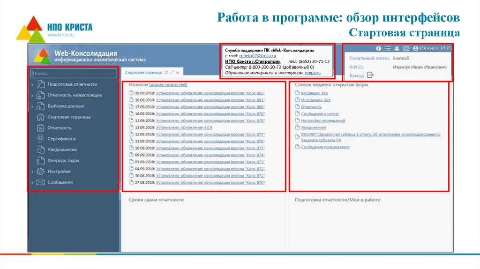
Task: Click the www.krista.ru address under НПО Криста
Action: pos(60,35)
